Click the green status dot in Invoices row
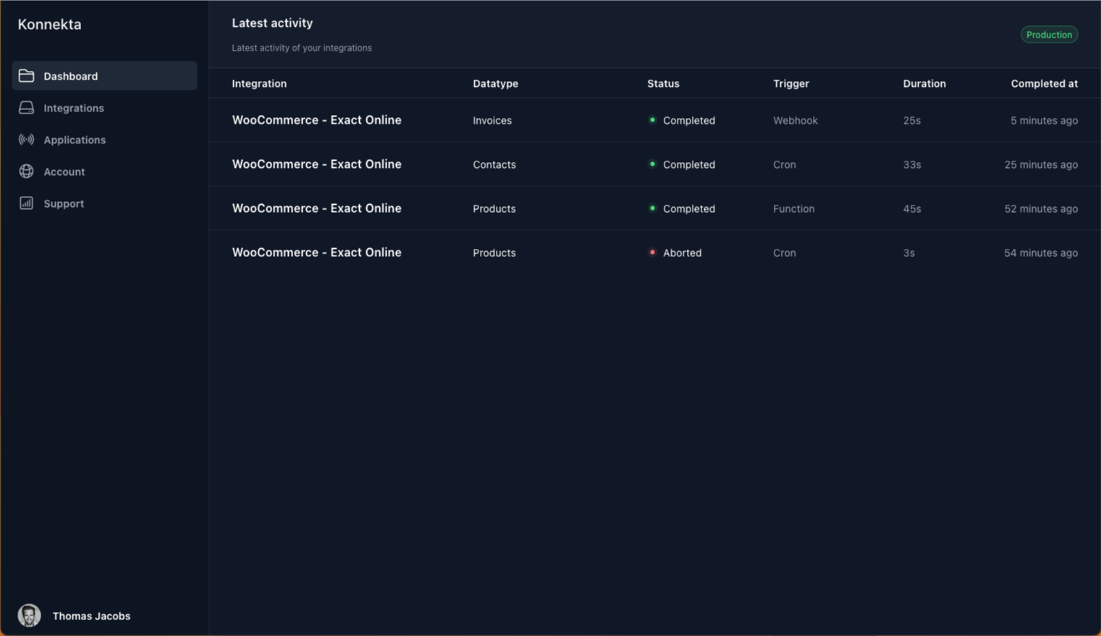 (x=652, y=120)
